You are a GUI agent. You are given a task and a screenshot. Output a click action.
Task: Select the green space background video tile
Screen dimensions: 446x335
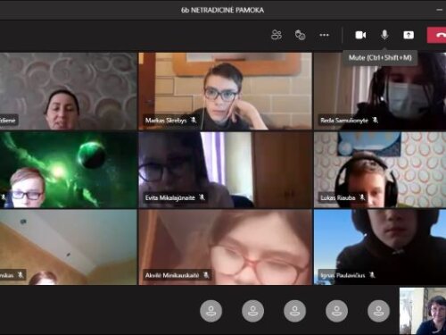[x=69, y=170]
